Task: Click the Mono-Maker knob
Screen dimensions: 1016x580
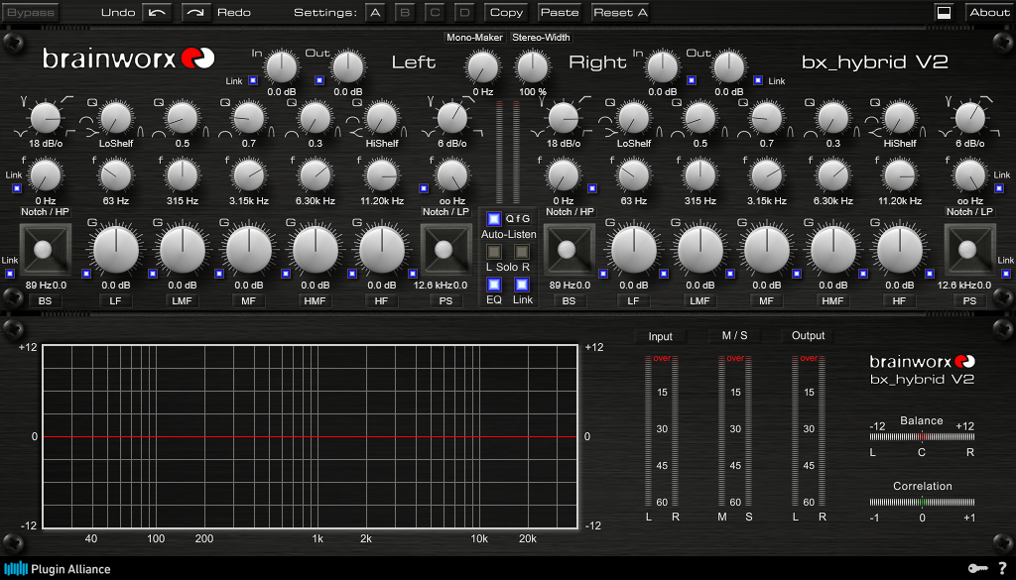Action: click(x=483, y=67)
